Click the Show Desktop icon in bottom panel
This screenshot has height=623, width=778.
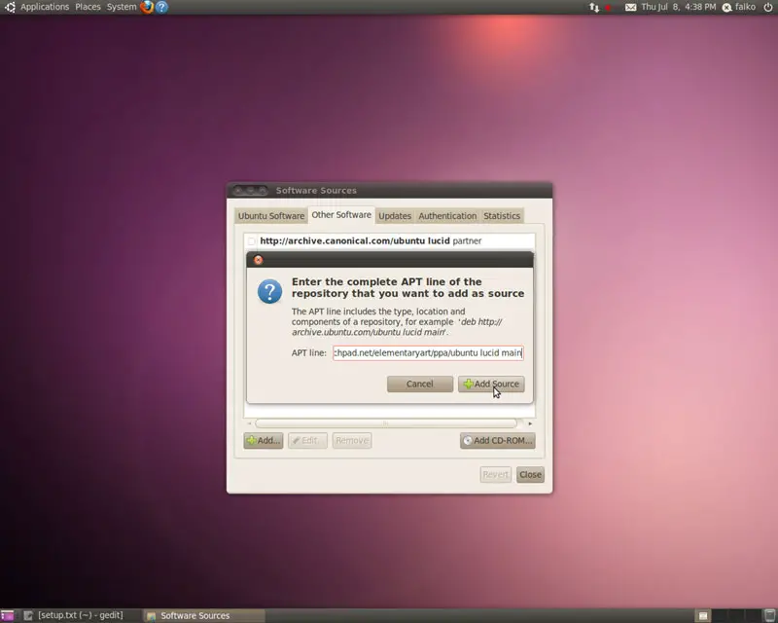(8, 615)
